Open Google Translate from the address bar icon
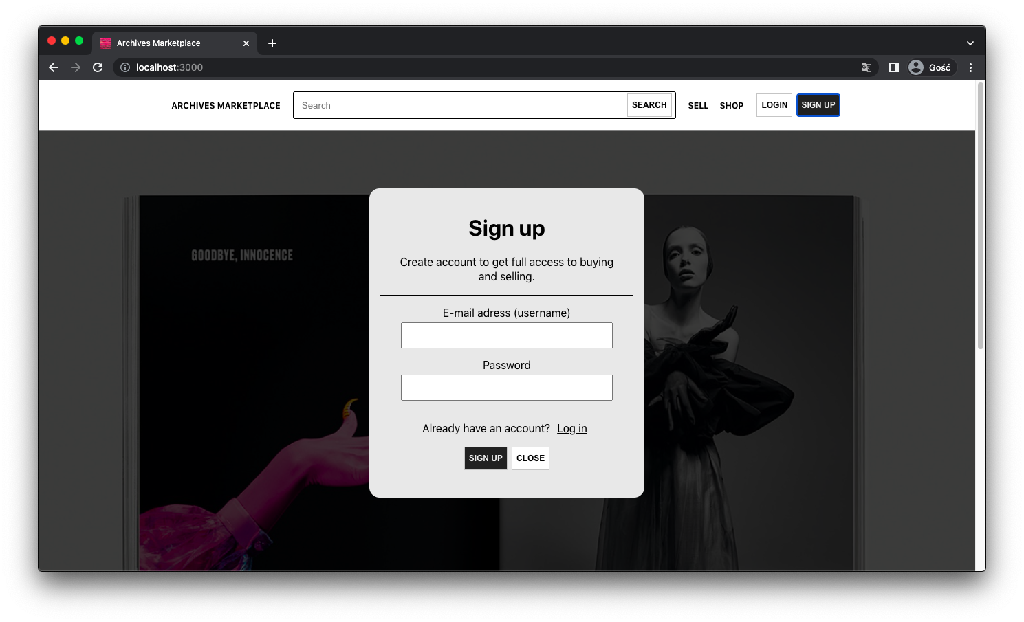 (867, 67)
